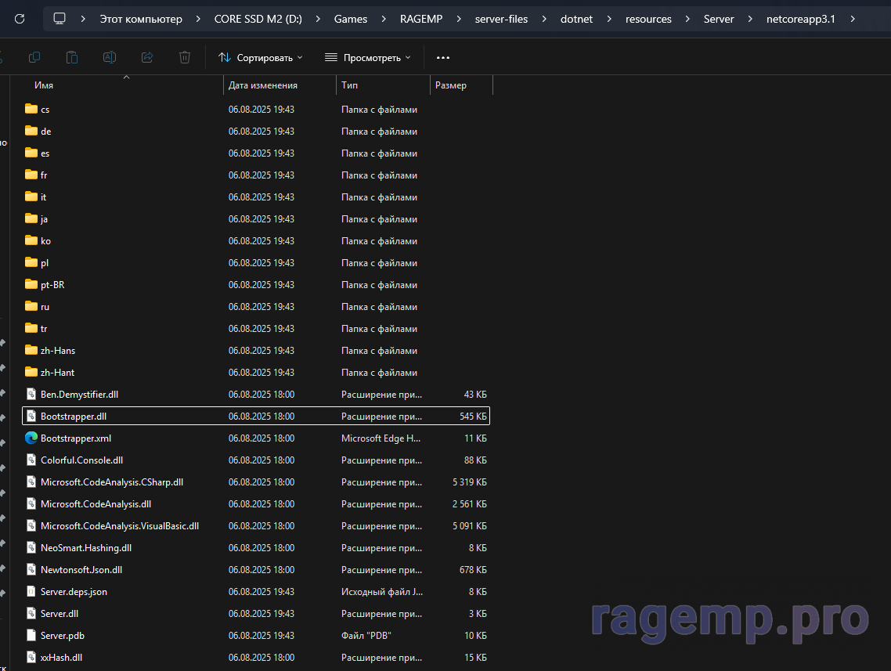Click the Edge icon of Bootstrapper.xml
This screenshot has width=891, height=671.
(31, 438)
